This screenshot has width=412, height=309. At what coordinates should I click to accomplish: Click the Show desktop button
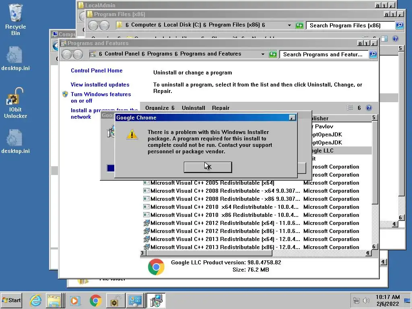tap(408, 300)
